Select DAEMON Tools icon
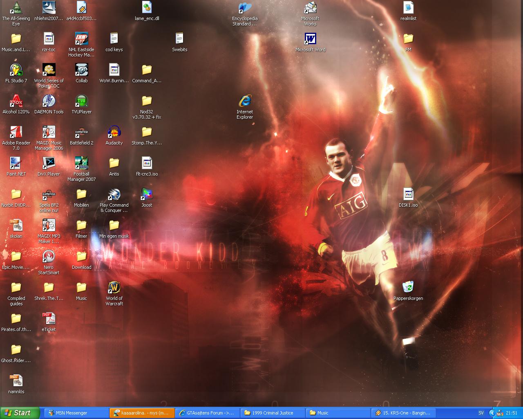Viewport: 523px width, 419px height. tap(49, 101)
